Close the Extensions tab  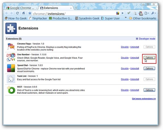(71, 8)
